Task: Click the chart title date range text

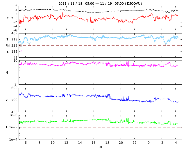Action: point(100,3)
